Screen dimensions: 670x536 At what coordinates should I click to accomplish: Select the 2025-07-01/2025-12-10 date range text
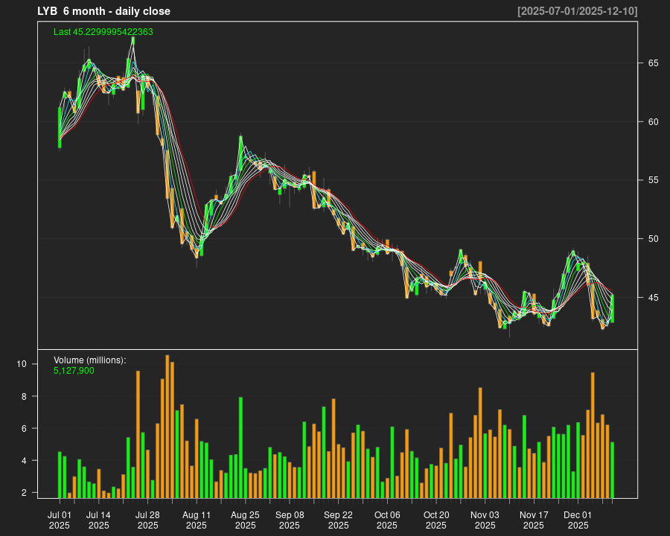tap(577, 11)
